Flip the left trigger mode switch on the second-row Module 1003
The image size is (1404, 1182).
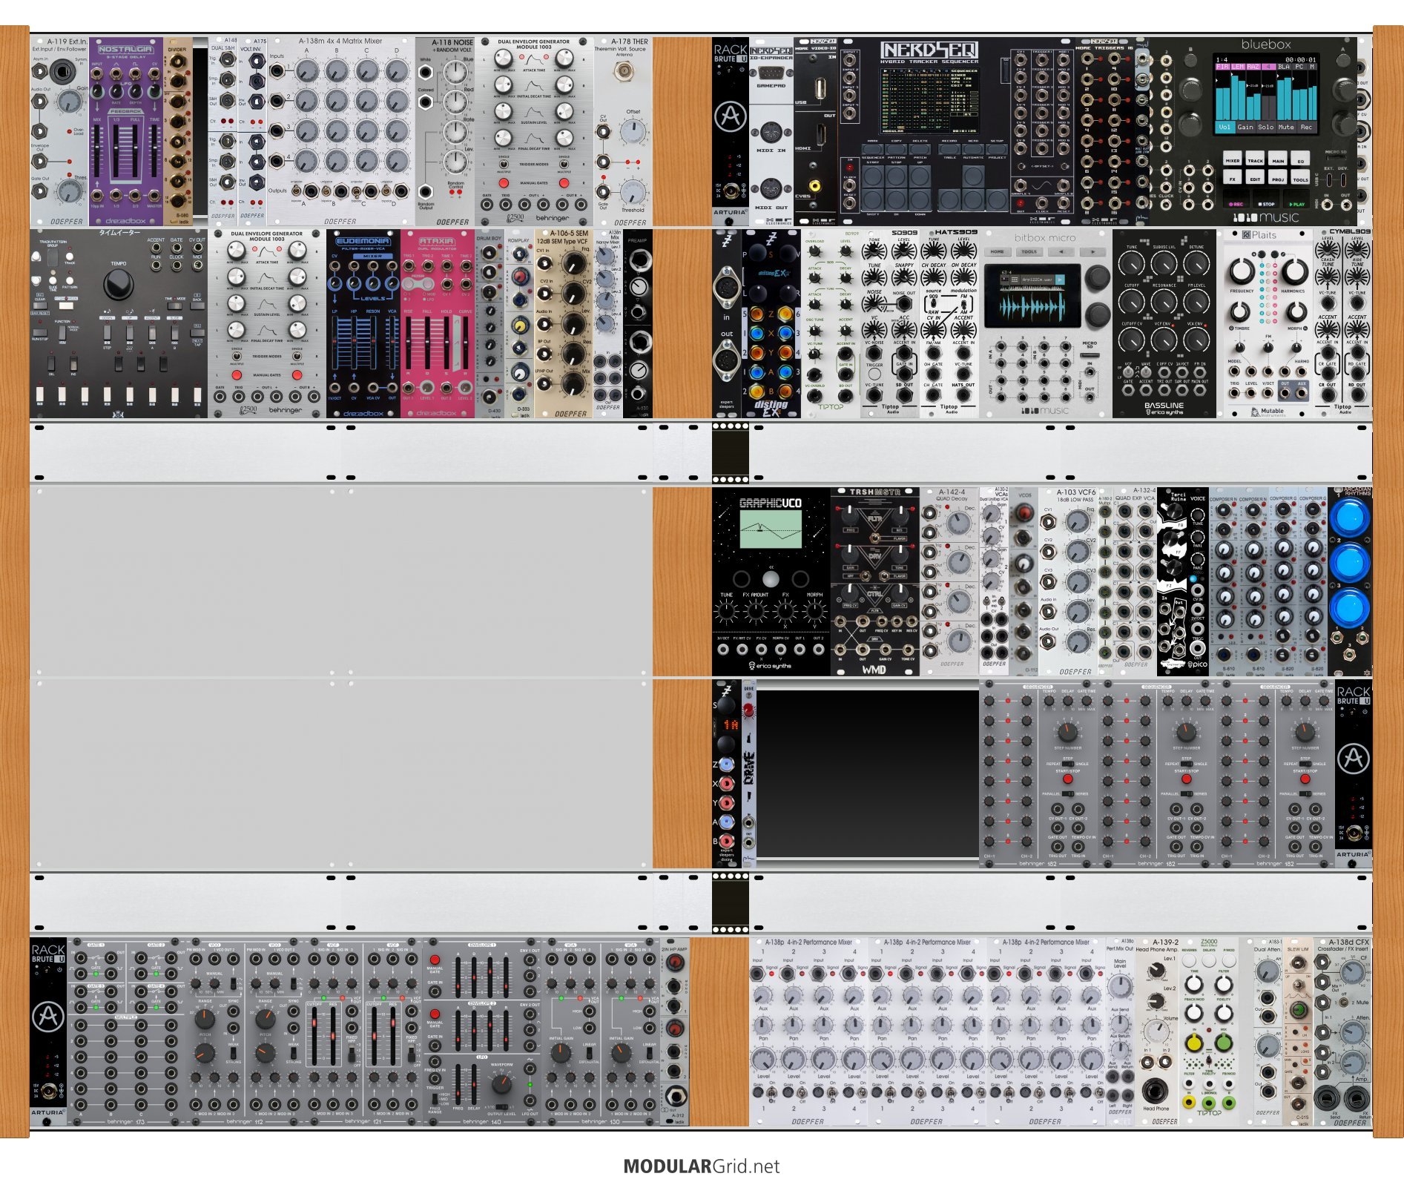(235, 356)
